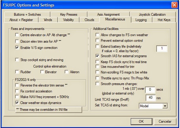Click the battery life factor field
This screenshot has height=128, width=180.
point(162,48)
